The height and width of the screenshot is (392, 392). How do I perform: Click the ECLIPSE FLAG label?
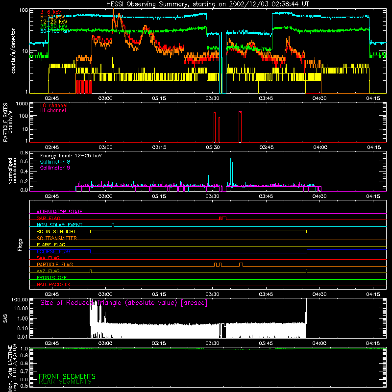[x=53, y=251]
